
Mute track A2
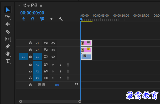[53, 72]
